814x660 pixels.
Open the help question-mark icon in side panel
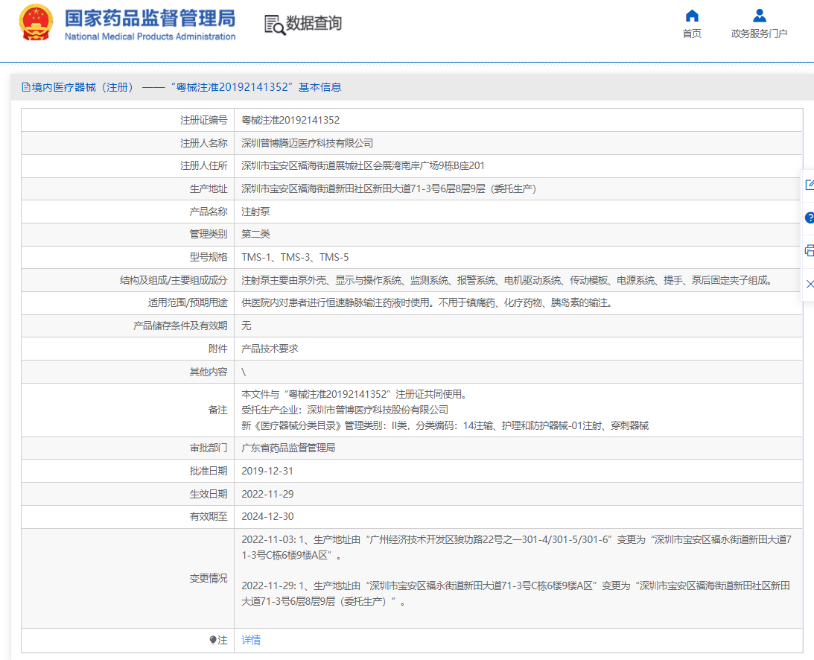click(x=810, y=218)
